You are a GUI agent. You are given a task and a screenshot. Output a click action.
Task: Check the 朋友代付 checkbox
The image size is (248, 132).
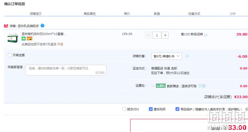(124, 109)
